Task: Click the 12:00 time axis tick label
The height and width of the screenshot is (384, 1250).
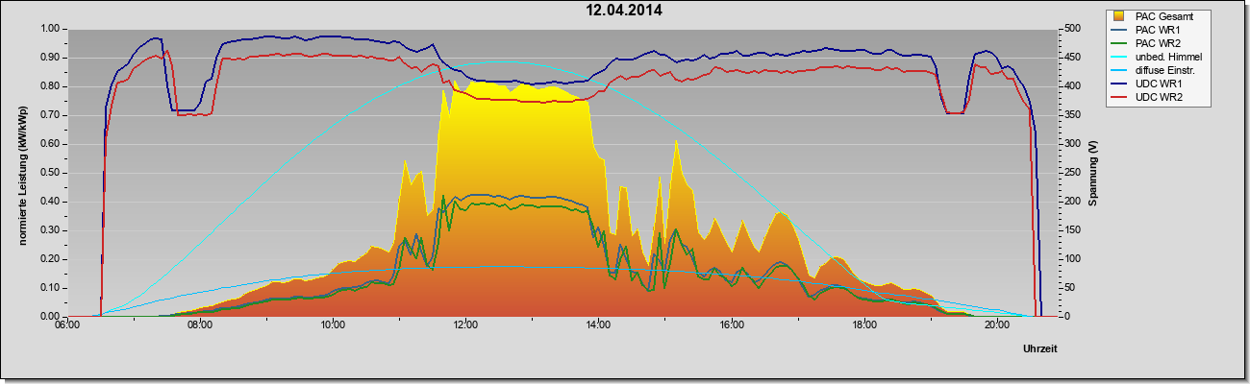Action: pyautogui.click(x=465, y=324)
